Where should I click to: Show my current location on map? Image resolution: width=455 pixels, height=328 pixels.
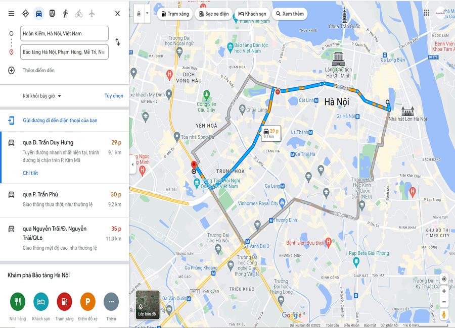(x=444, y=280)
